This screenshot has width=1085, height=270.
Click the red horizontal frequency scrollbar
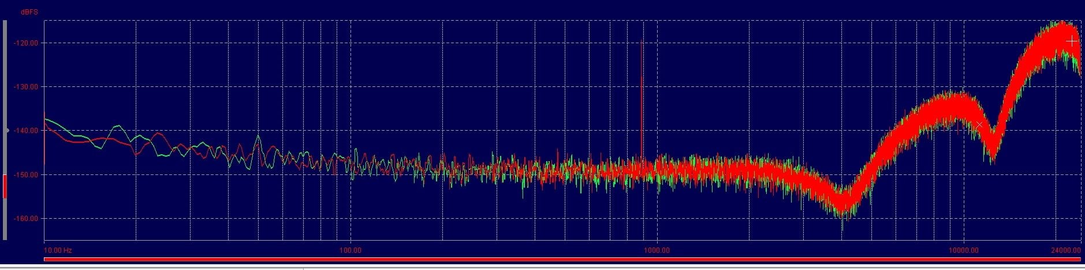coord(562,260)
